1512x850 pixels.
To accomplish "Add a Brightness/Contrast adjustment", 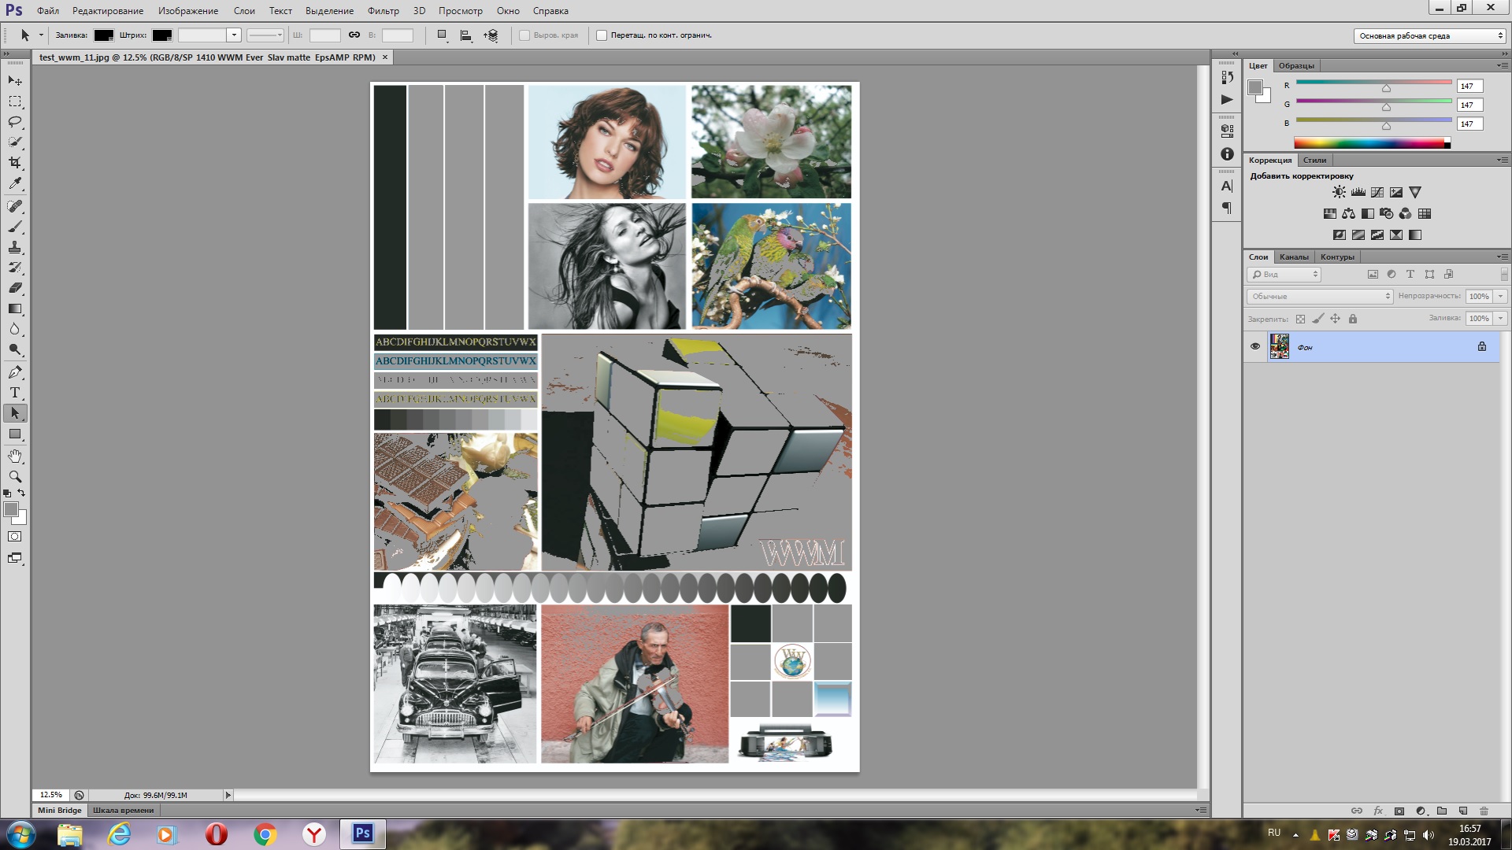I will pyautogui.click(x=1340, y=192).
